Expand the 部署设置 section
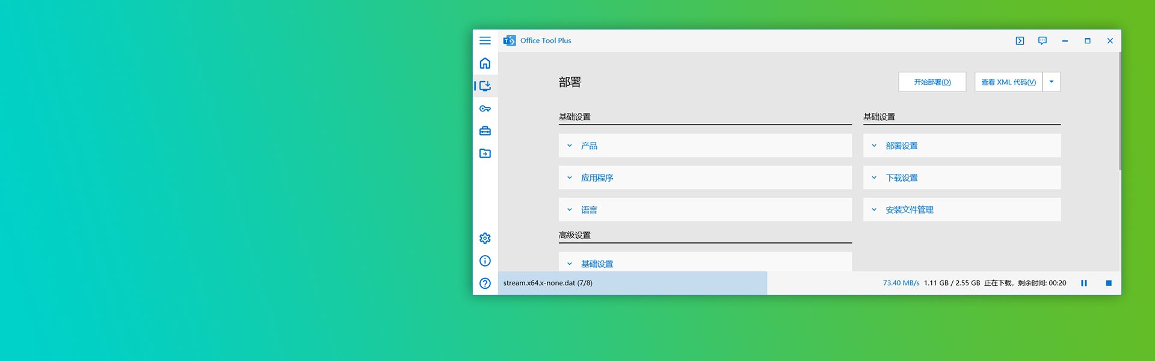 click(962, 146)
